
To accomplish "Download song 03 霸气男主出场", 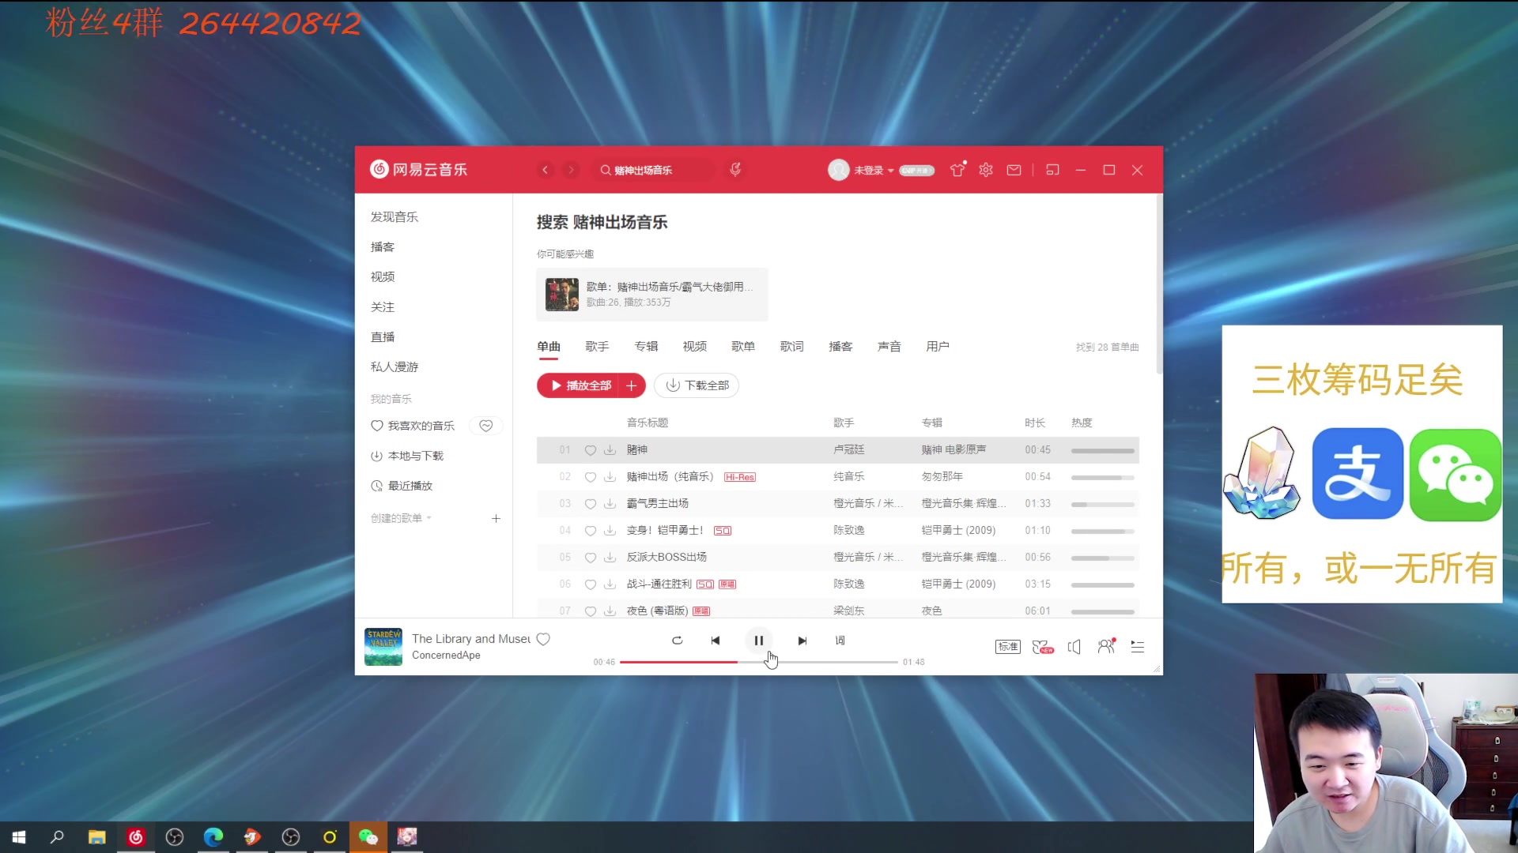I will click(x=610, y=504).
